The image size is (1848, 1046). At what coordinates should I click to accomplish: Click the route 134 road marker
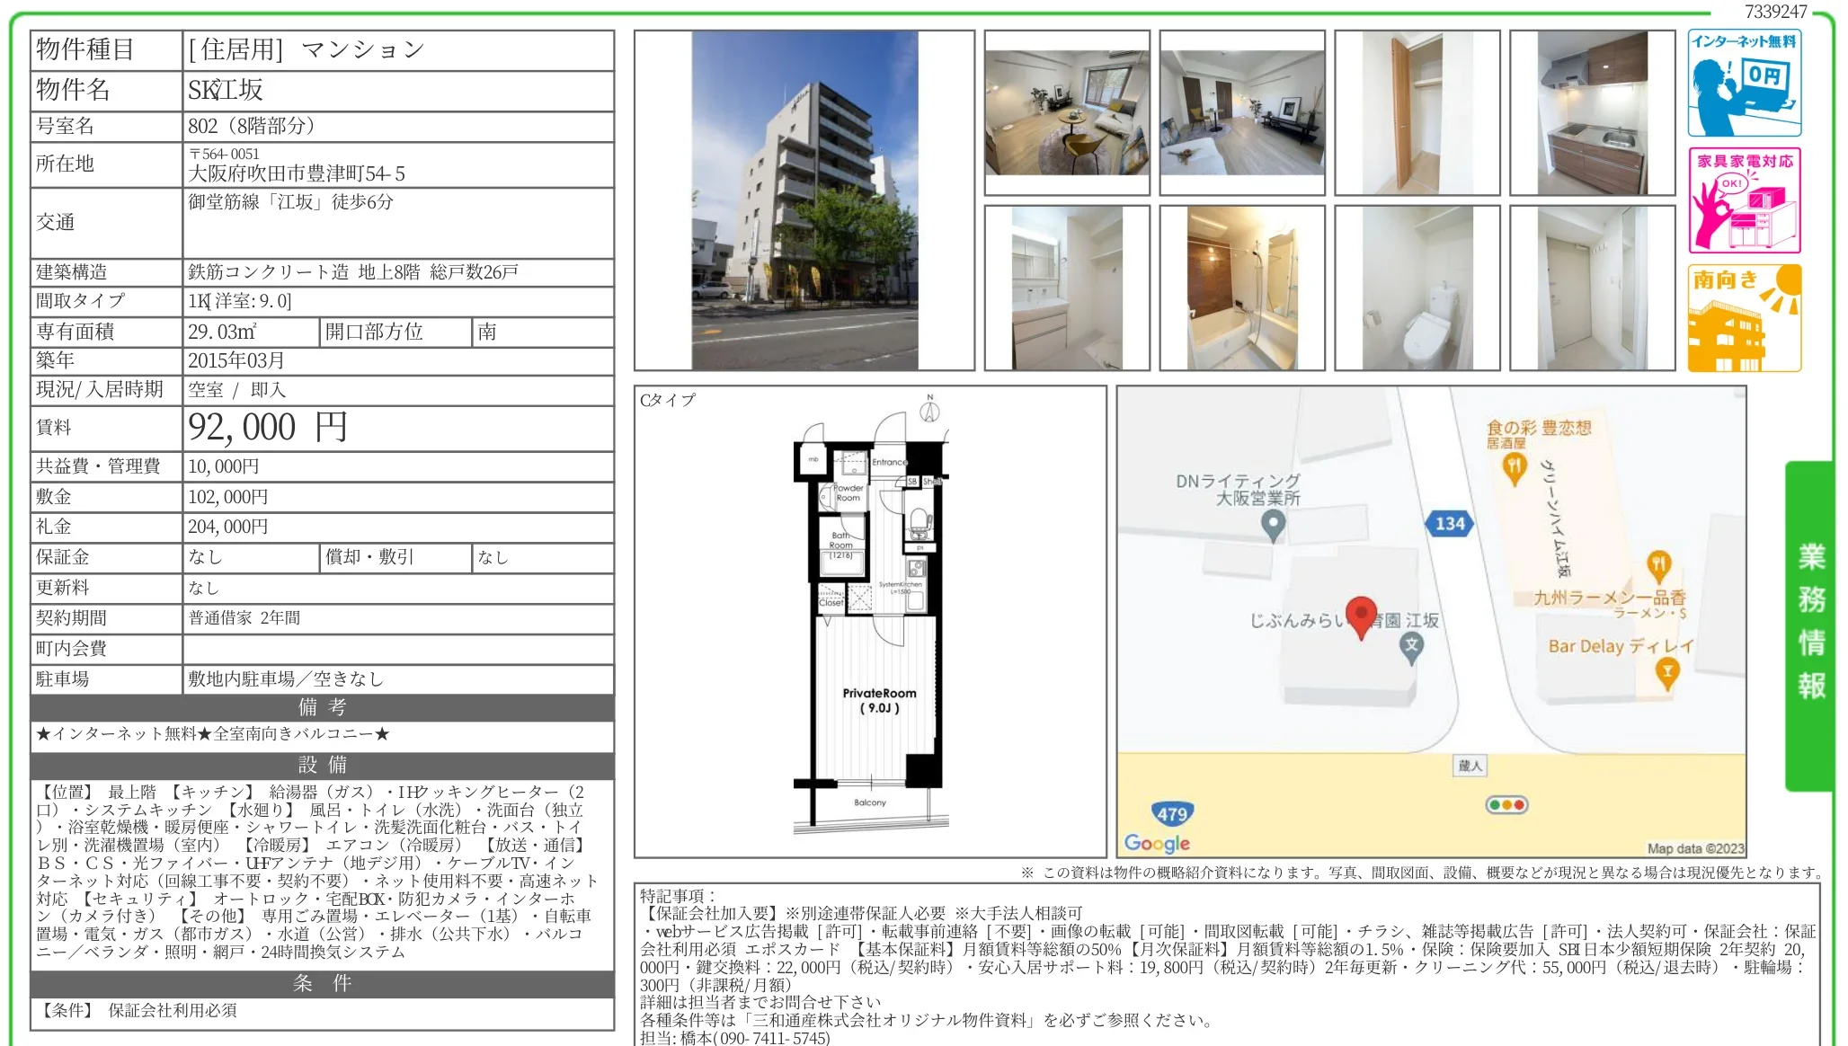(x=1449, y=524)
